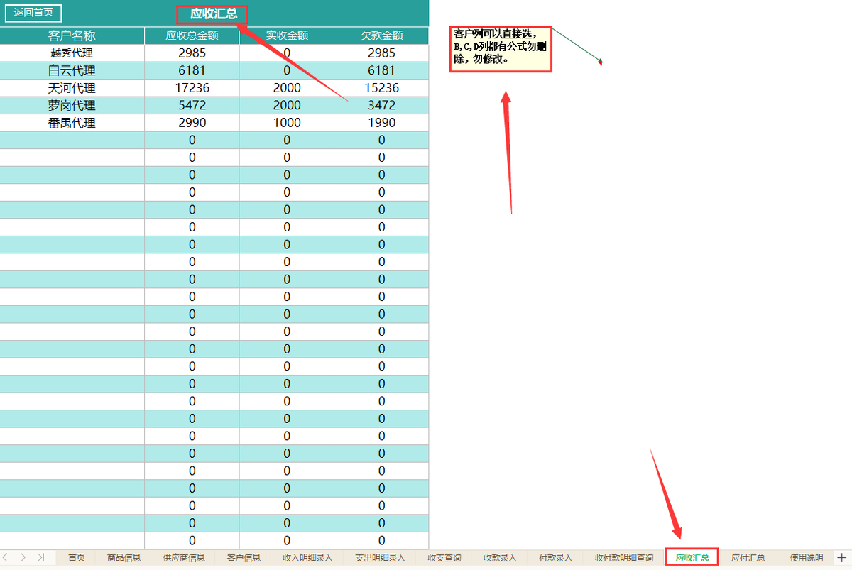Viewport: 852px width, 570px height.
Task: Click the 3472 outstanding amount cell
Action: 382,105
